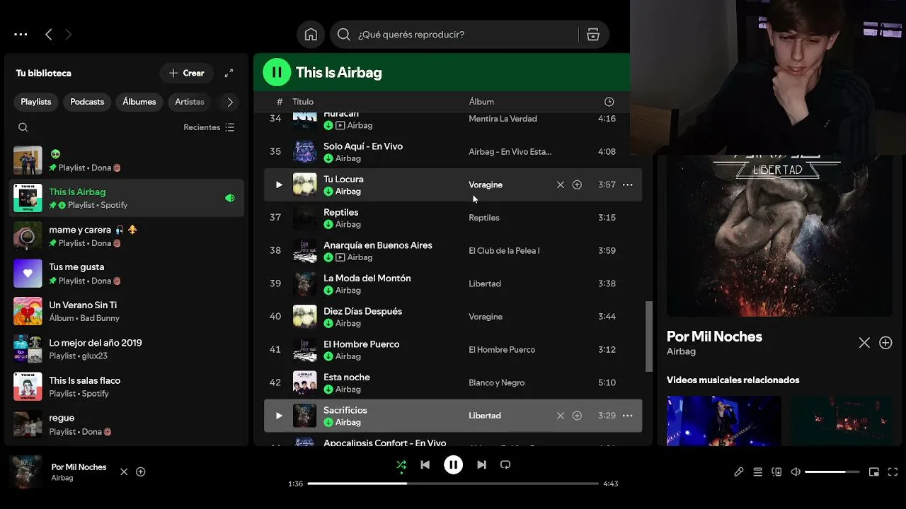
Task: Open the El Club de la Pelea I album link
Action: tap(504, 251)
